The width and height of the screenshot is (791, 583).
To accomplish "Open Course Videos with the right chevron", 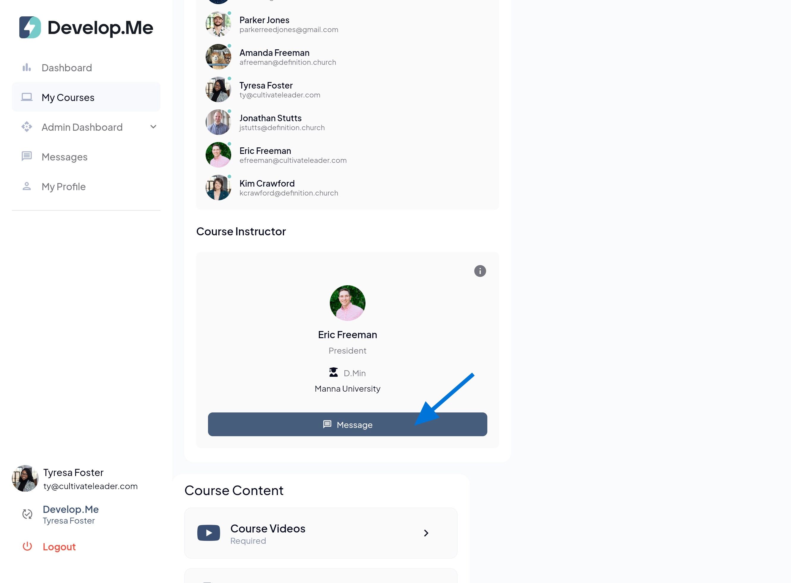I will (x=426, y=533).
